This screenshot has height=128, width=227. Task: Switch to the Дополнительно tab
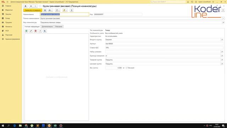coord(47,27)
